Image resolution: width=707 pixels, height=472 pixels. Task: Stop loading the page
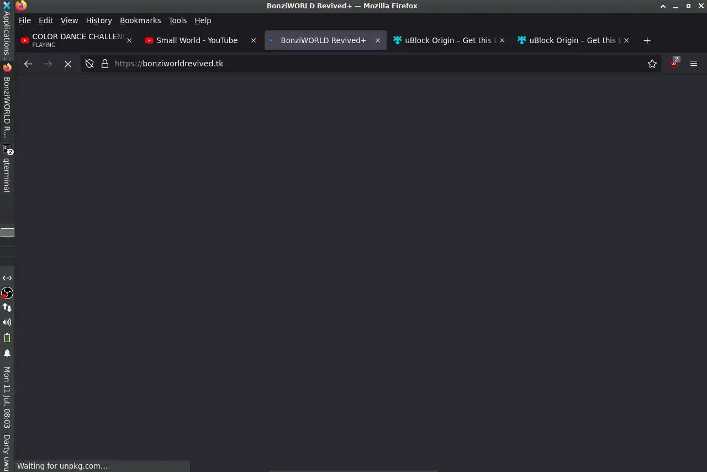coord(68,64)
